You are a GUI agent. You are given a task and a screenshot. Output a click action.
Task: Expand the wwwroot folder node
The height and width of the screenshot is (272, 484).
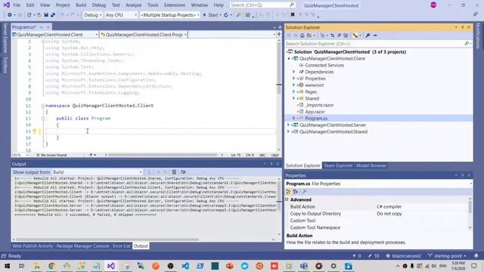pos(294,85)
